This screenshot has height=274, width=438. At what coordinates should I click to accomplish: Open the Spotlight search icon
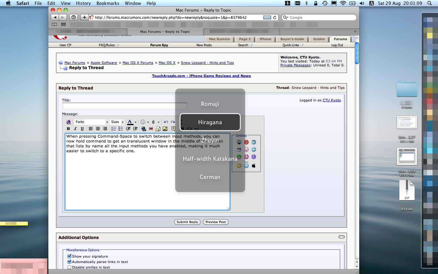click(429, 3)
